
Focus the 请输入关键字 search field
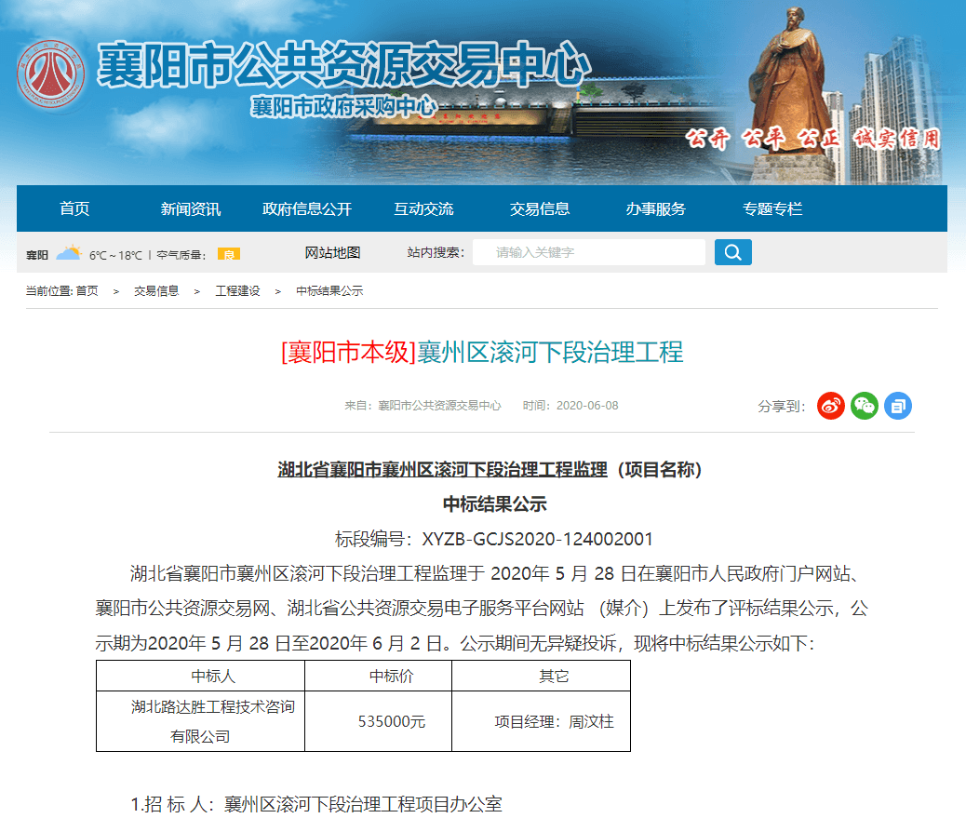click(588, 252)
